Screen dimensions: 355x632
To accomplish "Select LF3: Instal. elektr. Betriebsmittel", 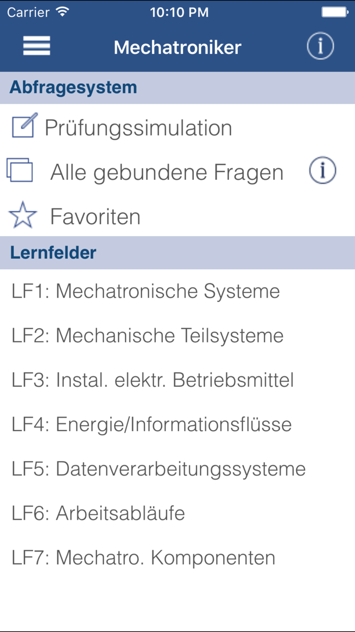I will pos(152,380).
